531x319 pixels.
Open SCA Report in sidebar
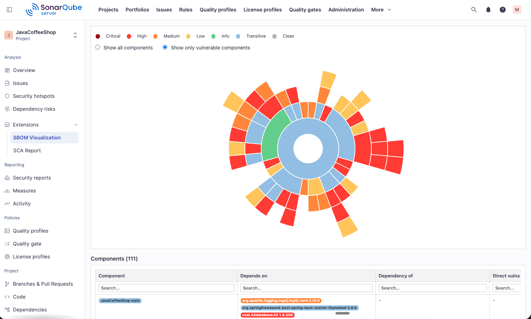coord(27,151)
